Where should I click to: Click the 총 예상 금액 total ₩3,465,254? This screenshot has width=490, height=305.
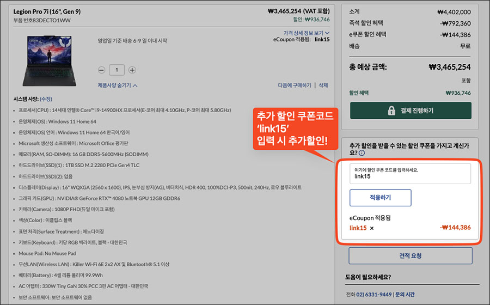[449, 67]
